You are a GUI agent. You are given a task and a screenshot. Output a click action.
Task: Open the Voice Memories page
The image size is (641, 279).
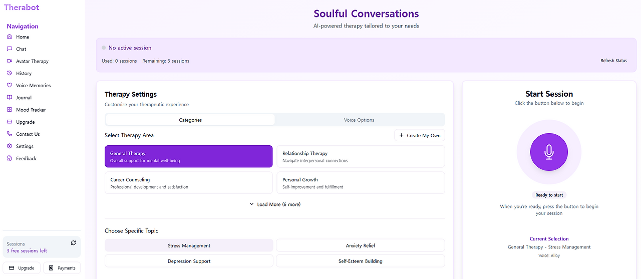click(33, 86)
